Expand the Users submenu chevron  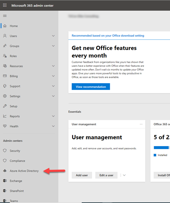[53, 36]
